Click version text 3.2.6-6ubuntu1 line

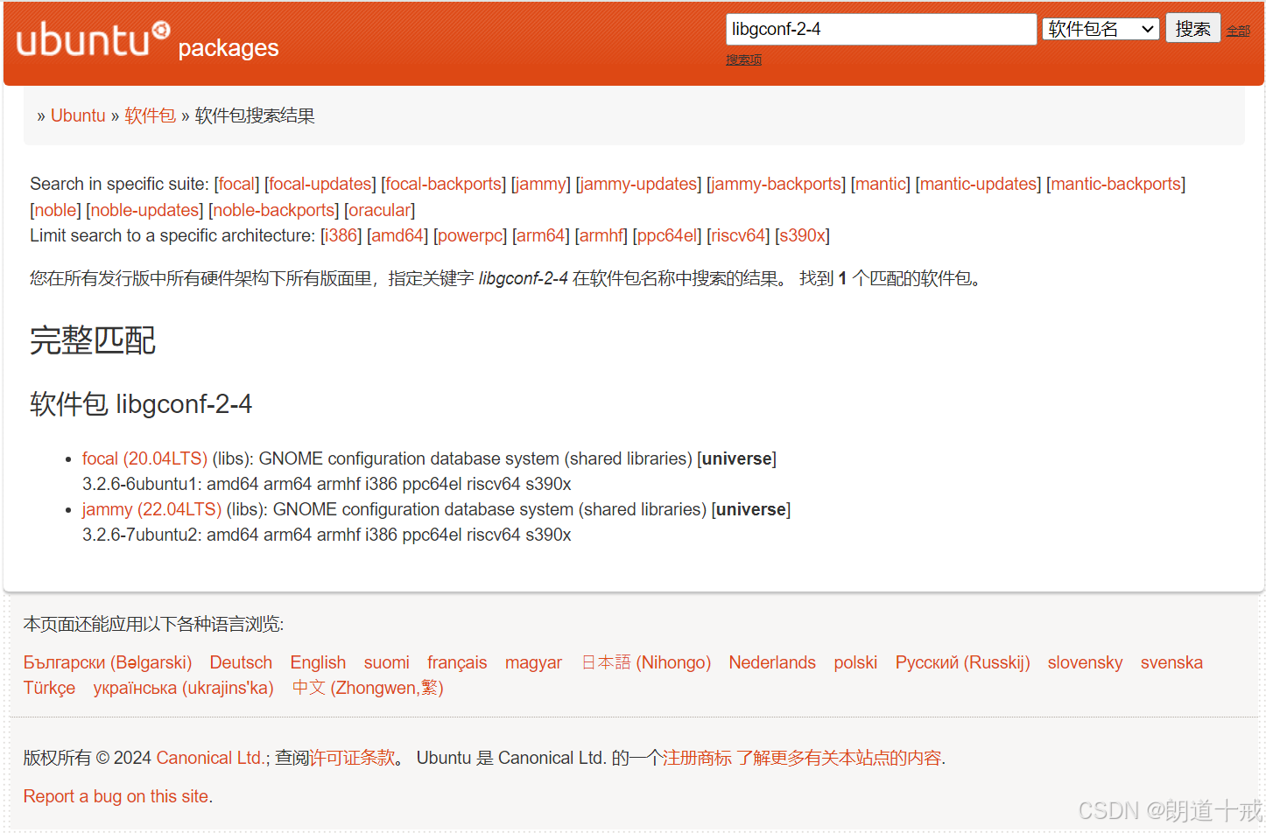pyautogui.click(x=327, y=484)
